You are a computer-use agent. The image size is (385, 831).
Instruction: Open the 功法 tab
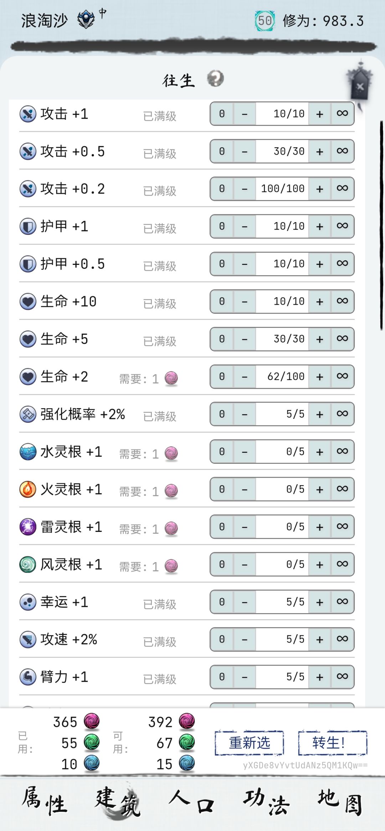tap(266, 802)
